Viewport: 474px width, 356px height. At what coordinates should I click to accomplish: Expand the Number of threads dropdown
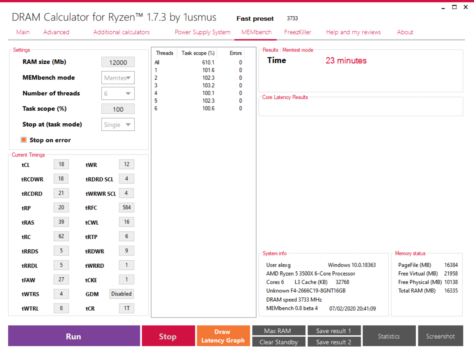tap(118, 94)
